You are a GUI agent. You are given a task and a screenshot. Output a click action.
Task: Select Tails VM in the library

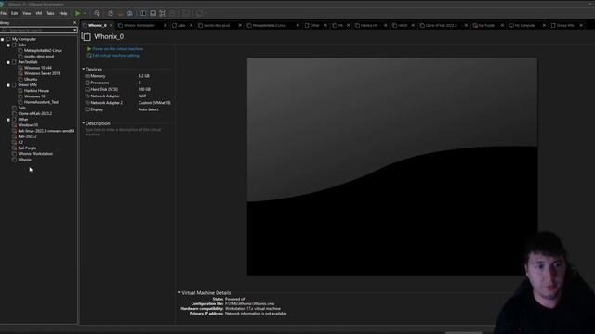pyautogui.click(x=22, y=108)
